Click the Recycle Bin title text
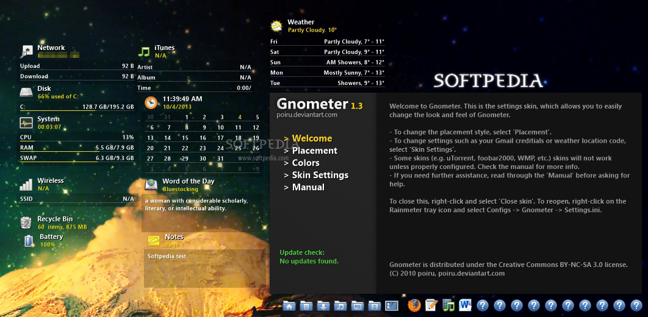The image size is (648, 317). [x=55, y=219]
